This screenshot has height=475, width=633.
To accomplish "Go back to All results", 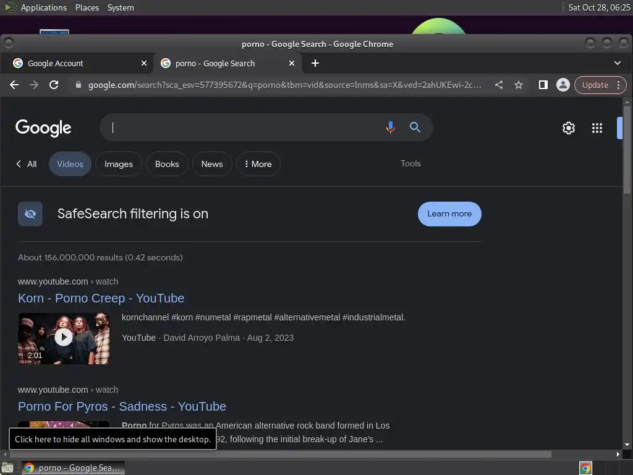I will pyautogui.click(x=27, y=164).
